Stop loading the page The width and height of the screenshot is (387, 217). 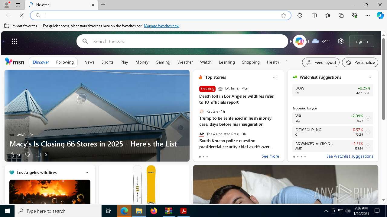(x=22, y=15)
